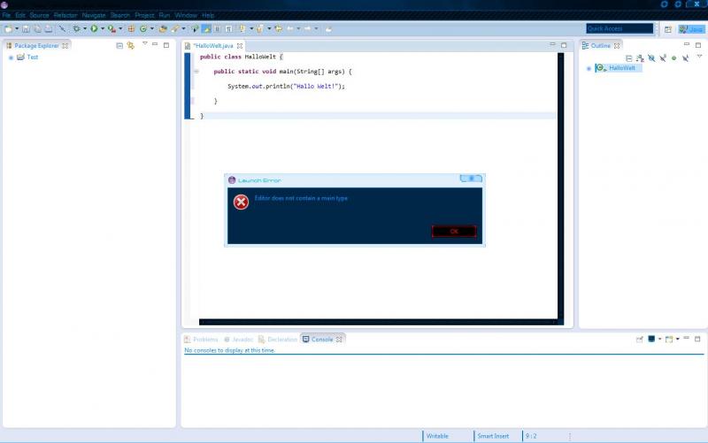This screenshot has width=708, height=443.
Task: Toggle Link with Editor in Package Explorer
Action: point(131,45)
